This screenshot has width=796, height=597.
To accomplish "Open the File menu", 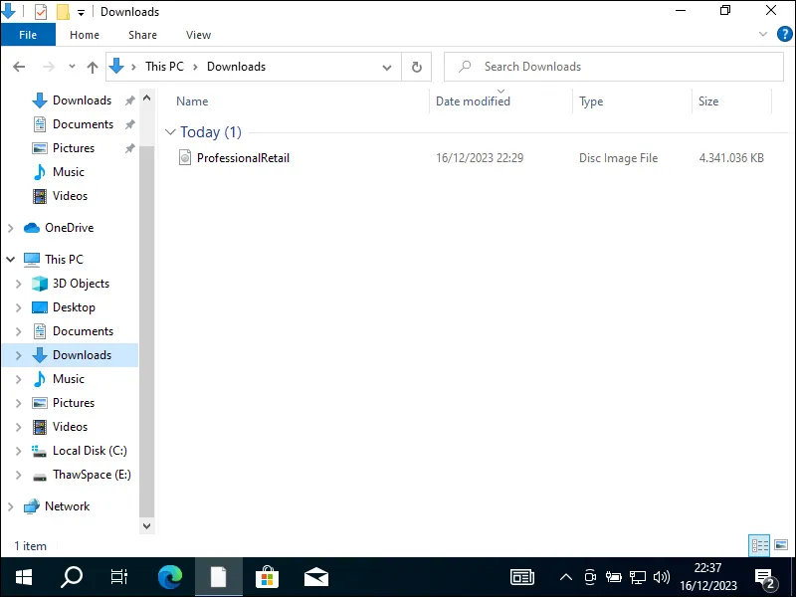I will (x=28, y=34).
